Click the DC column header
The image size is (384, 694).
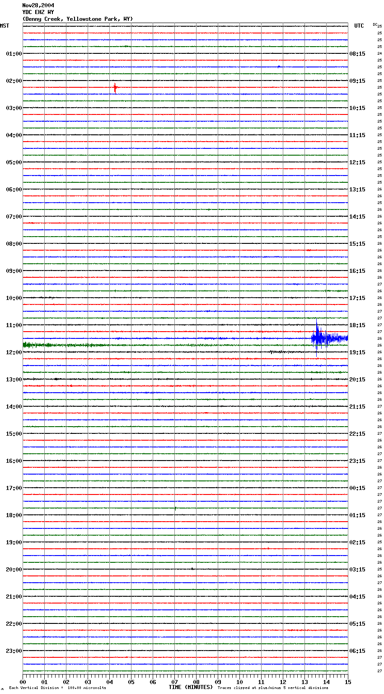point(375,24)
